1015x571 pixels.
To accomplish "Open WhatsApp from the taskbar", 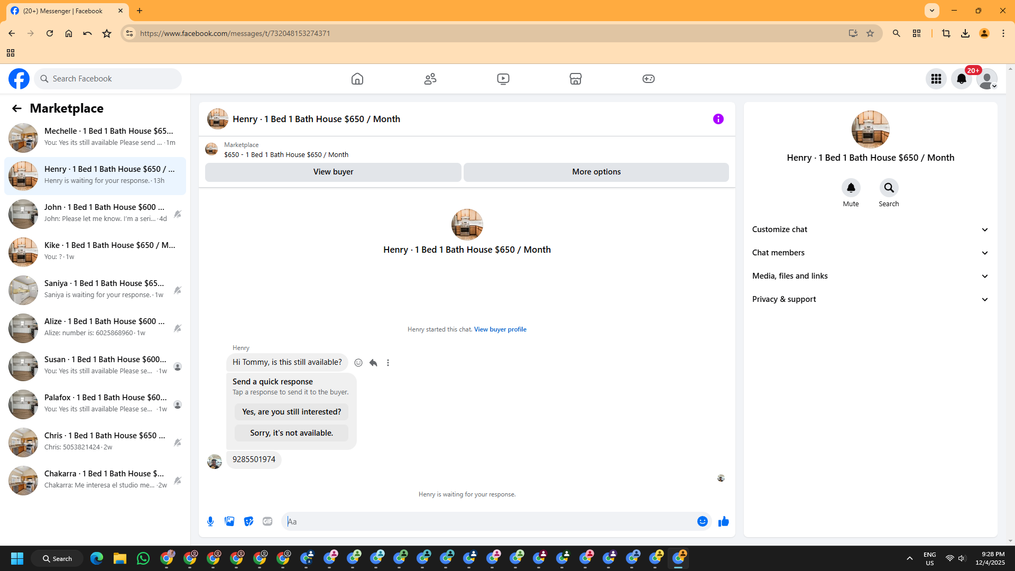I will (143, 558).
